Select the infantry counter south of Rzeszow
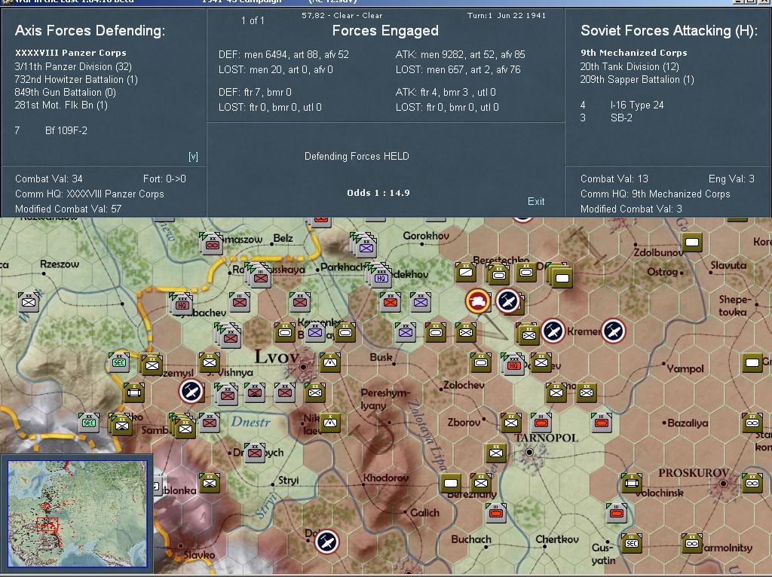Viewport: 772px width, 577px height. [28, 301]
